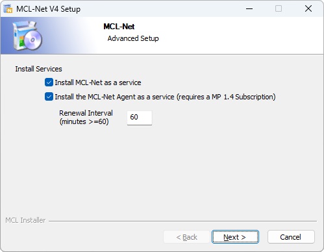Screen dimensions: 324x252
Task: Click the 'MCL Installer' footer text
Action: tap(25, 220)
